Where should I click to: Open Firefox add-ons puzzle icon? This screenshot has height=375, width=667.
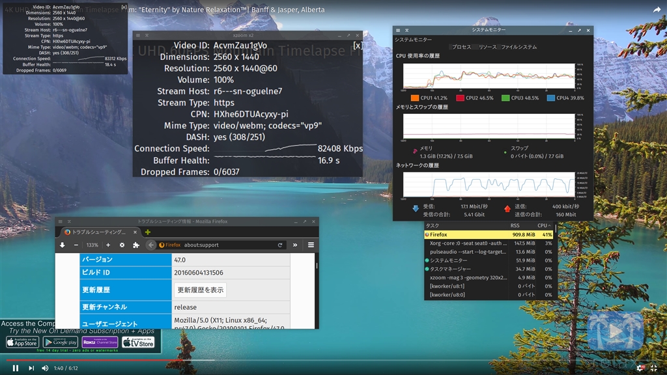[136, 245]
